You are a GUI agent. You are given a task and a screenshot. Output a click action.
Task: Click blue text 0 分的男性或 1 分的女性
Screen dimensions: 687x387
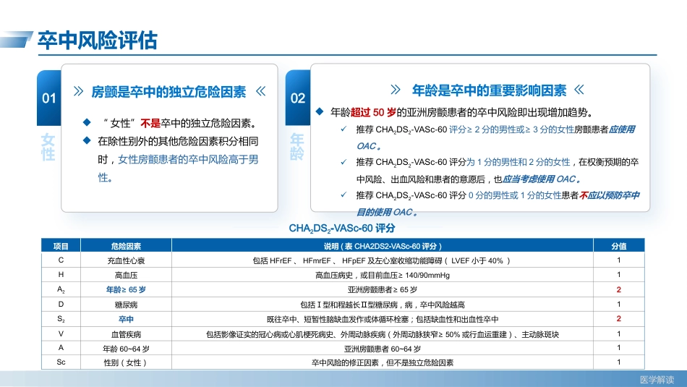(515, 195)
